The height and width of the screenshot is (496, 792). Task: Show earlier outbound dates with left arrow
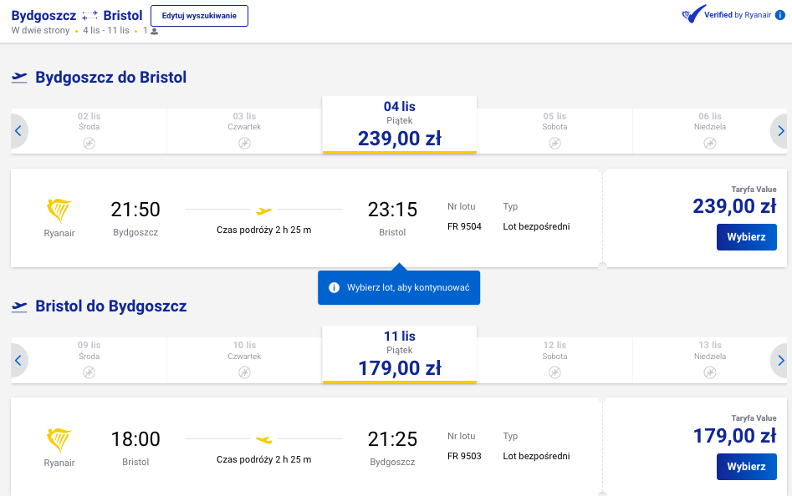[x=18, y=131]
